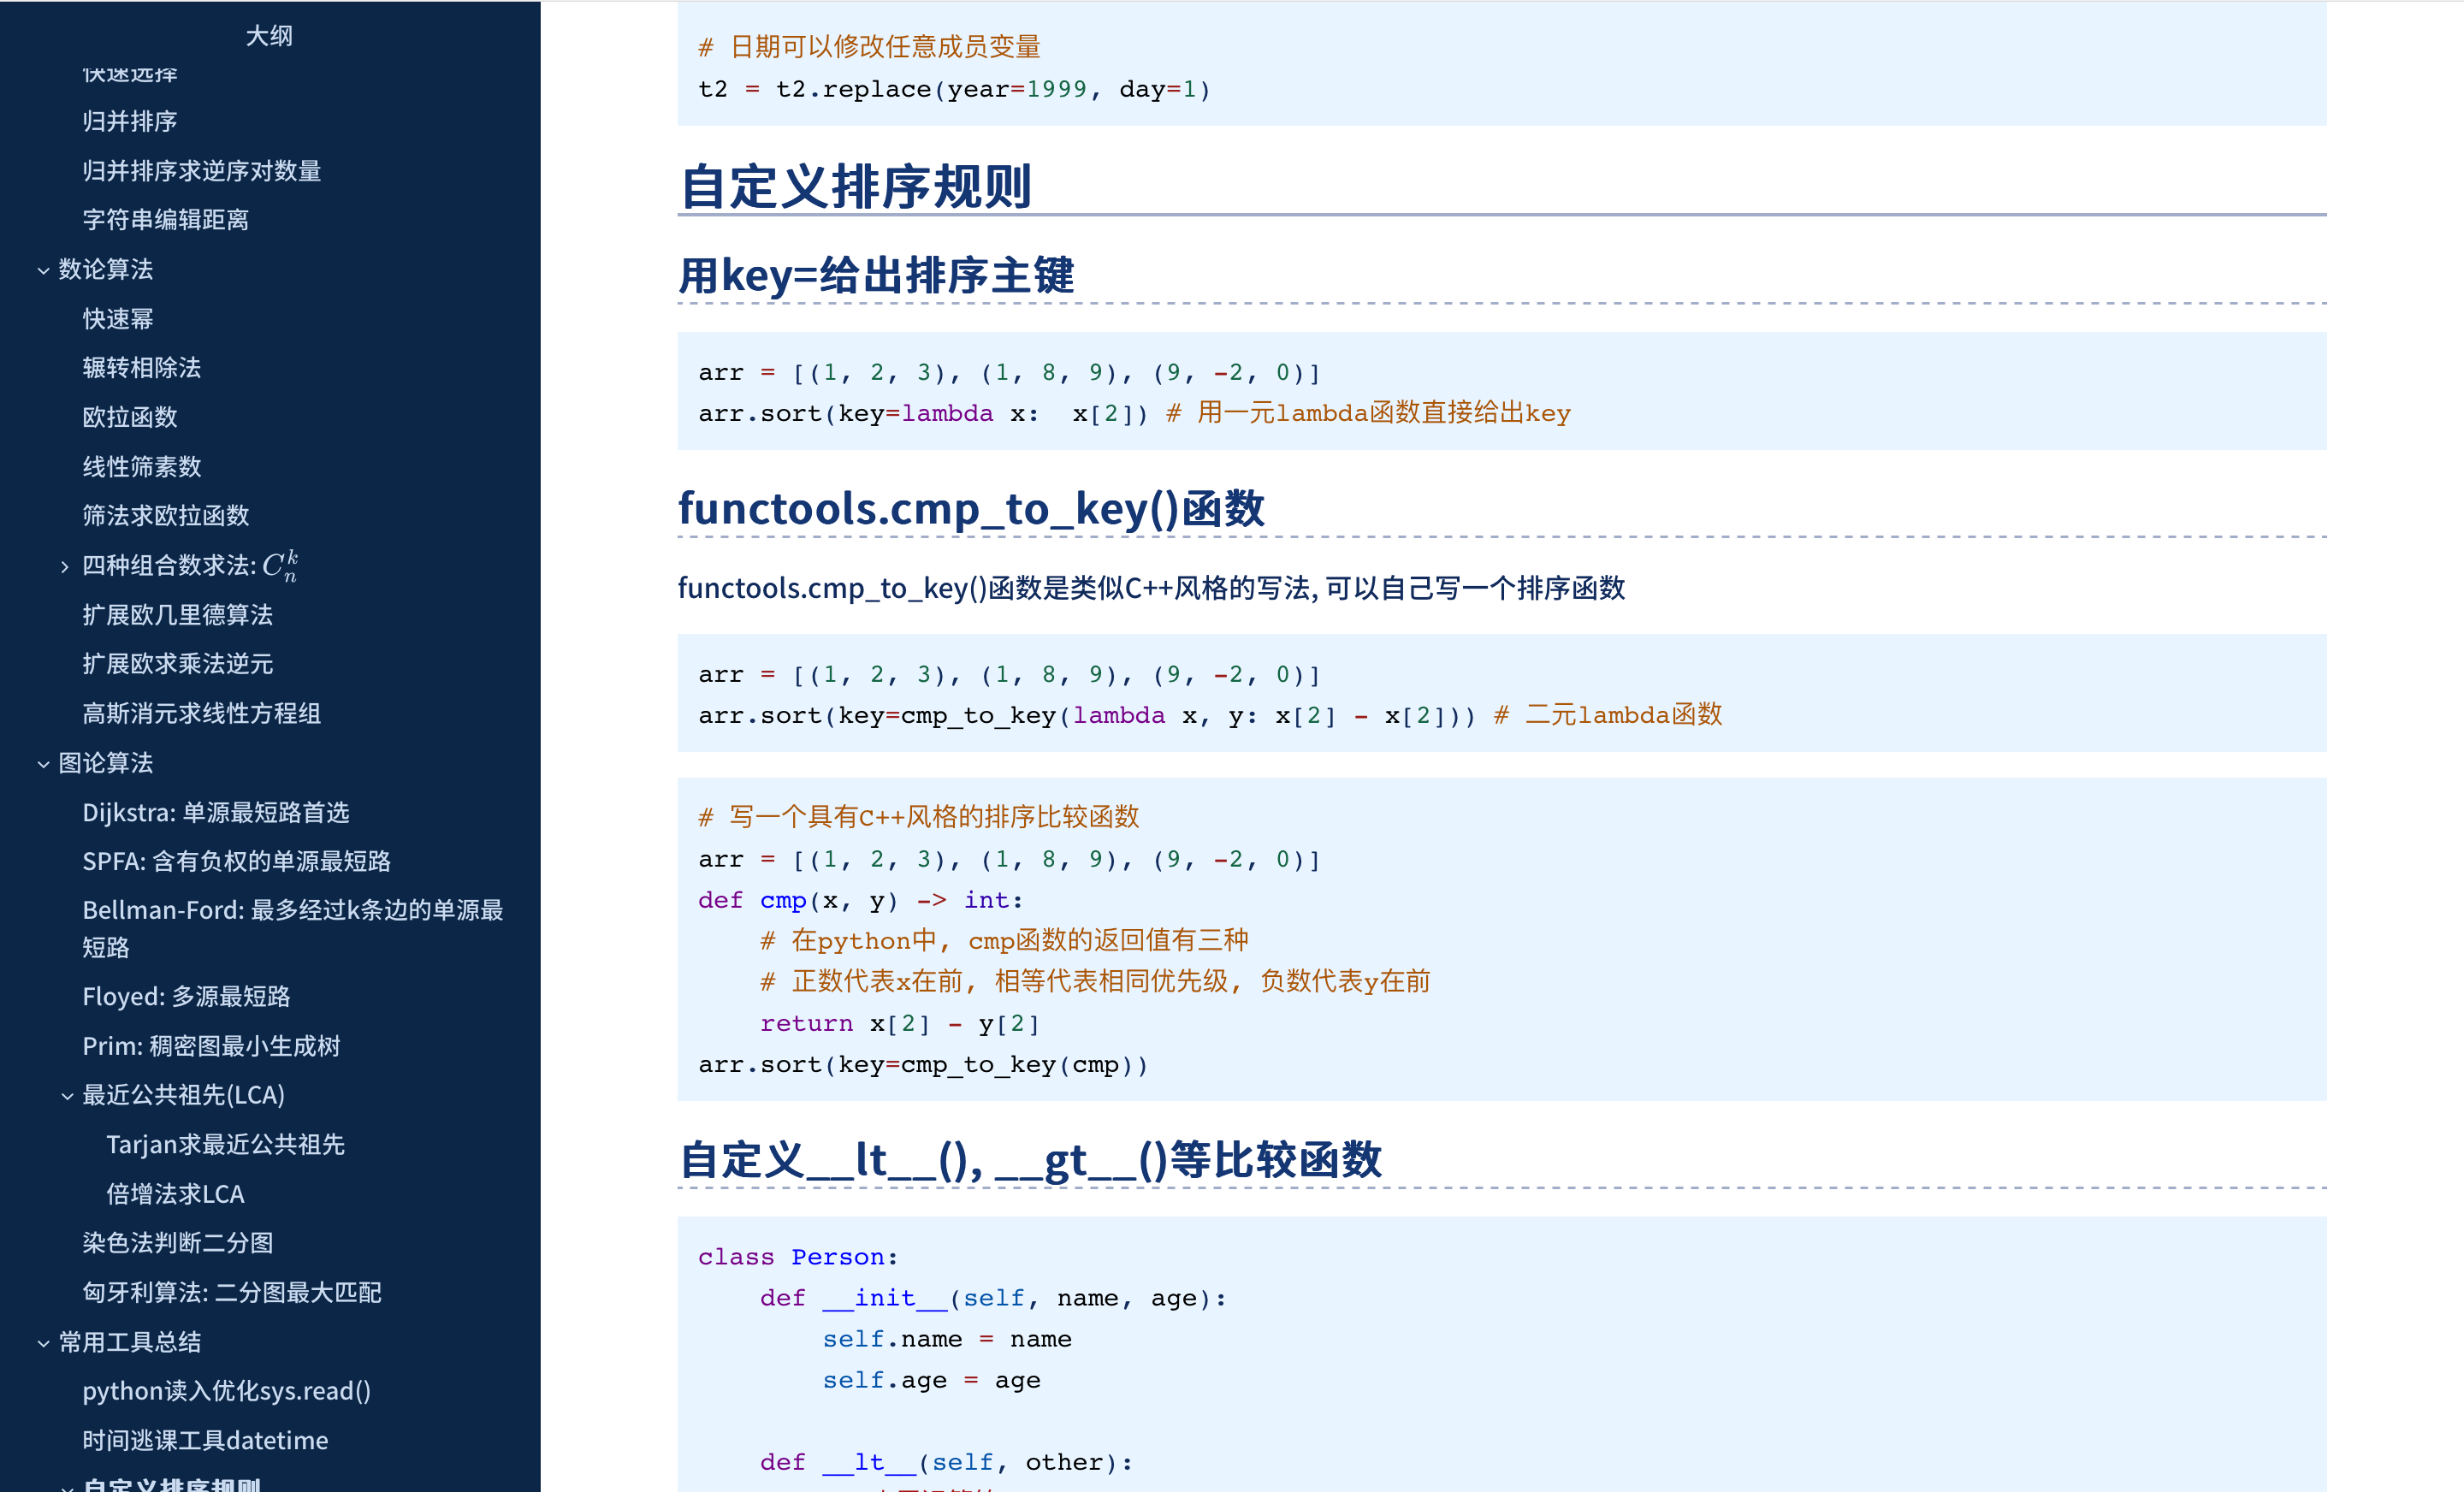Open 扩展欧求乘法逆元 in outline

click(x=178, y=664)
